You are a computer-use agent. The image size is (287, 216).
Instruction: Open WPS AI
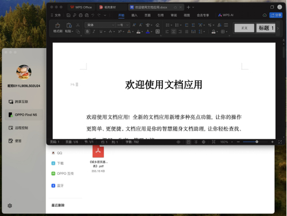point(226,15)
